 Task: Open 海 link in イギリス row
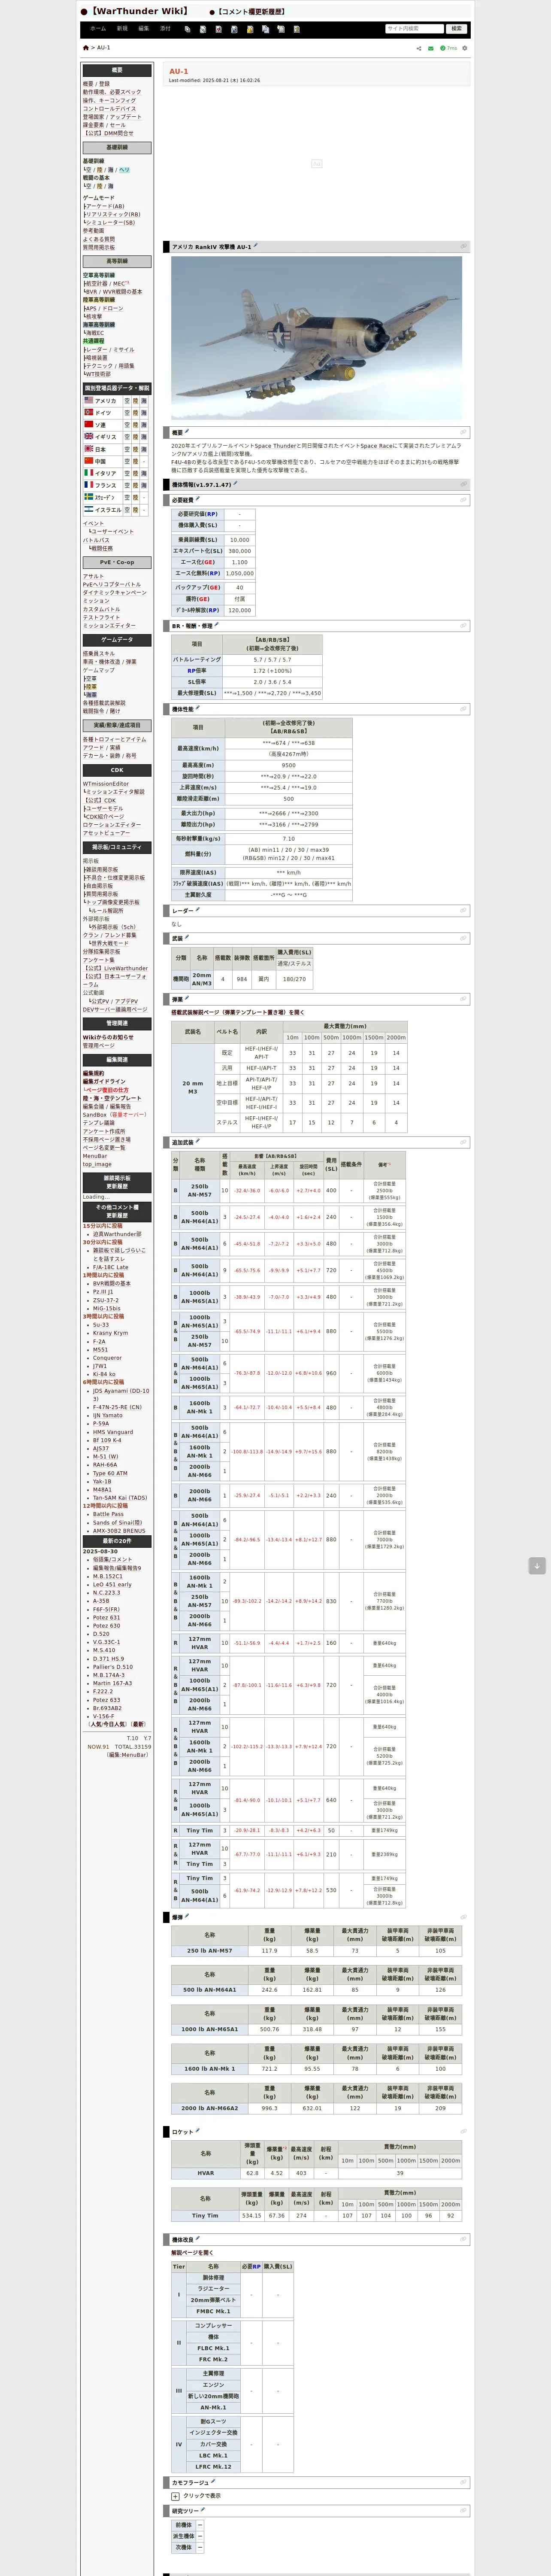point(144,437)
